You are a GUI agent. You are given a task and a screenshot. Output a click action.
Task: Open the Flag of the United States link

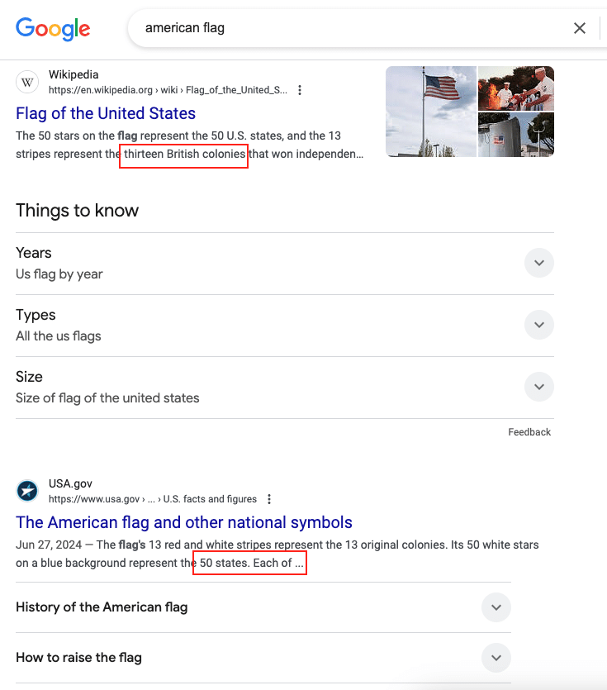click(x=106, y=113)
